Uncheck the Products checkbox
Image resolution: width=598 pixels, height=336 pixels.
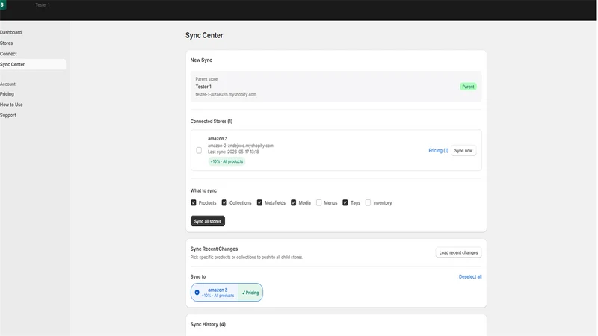point(194,202)
